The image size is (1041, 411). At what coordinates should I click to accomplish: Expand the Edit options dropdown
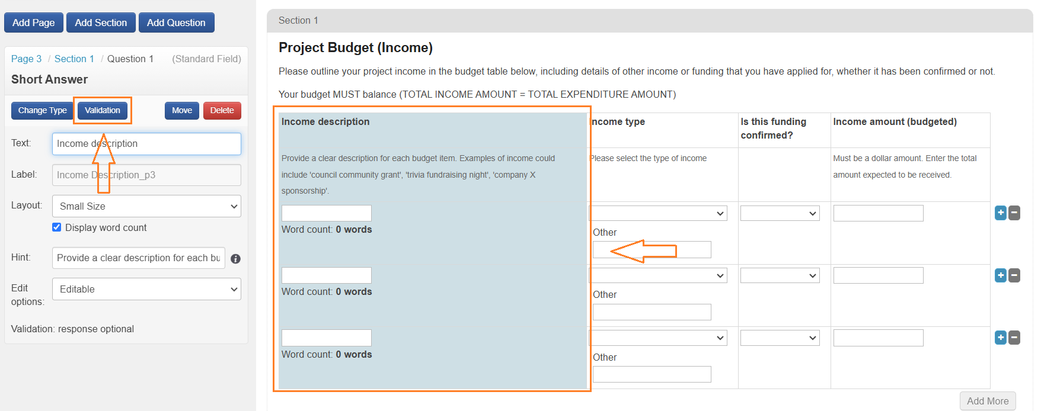[146, 289]
